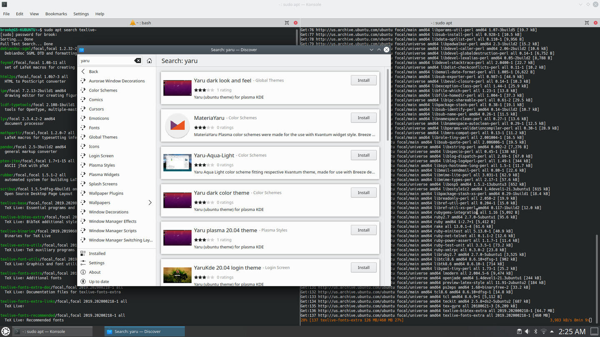
Task: Install YaruKde 20.04 login theme
Action: point(364,268)
